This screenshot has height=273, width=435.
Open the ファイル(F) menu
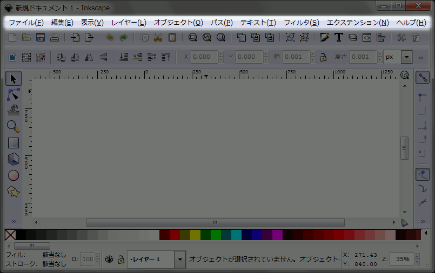tap(26, 23)
